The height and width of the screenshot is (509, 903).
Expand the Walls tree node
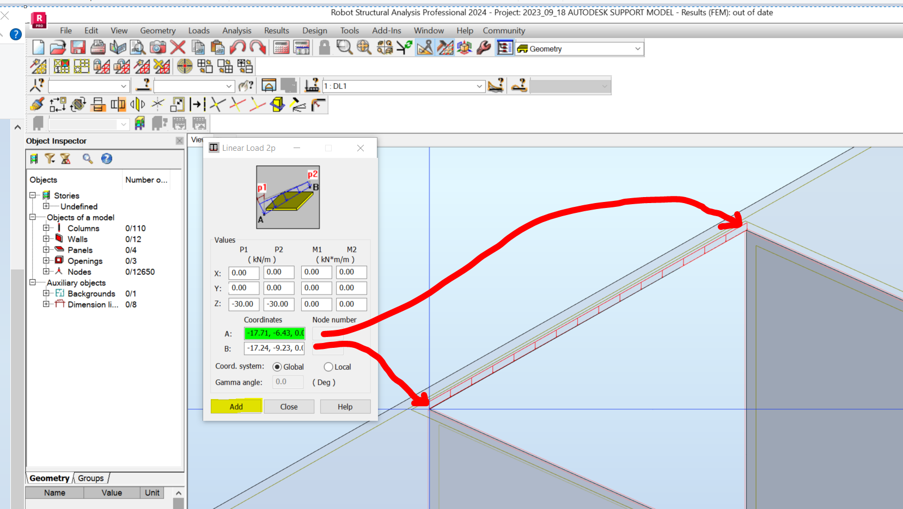coord(47,239)
